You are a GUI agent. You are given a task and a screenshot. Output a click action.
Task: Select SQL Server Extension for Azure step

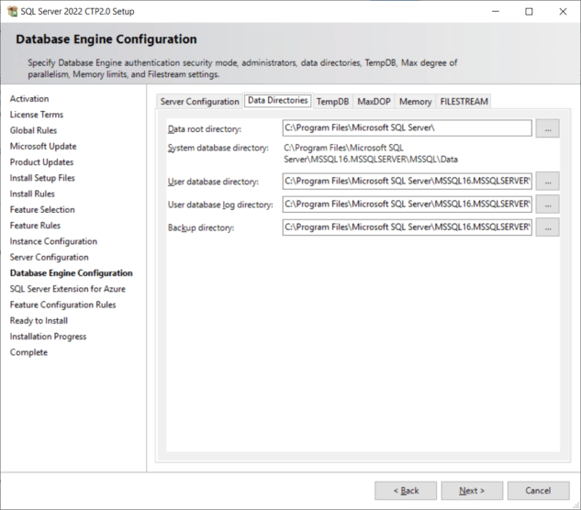pyautogui.click(x=67, y=289)
